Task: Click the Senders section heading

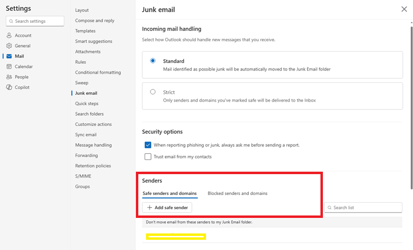Action: (x=152, y=180)
